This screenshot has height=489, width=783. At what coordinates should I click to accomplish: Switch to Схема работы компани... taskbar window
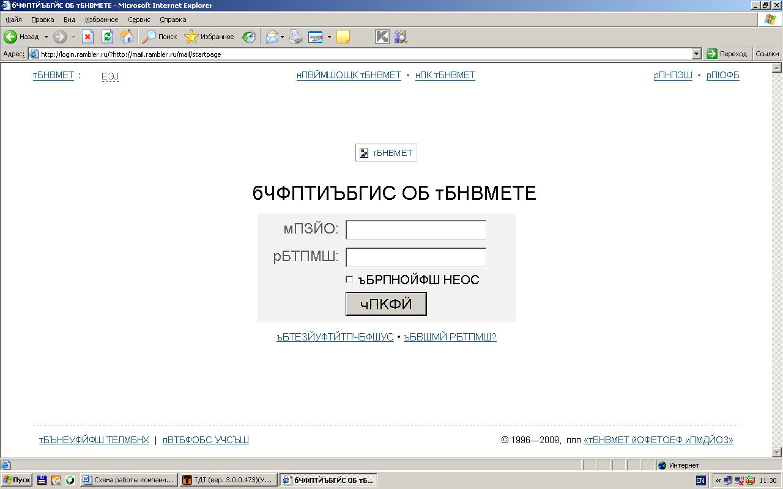(128, 480)
